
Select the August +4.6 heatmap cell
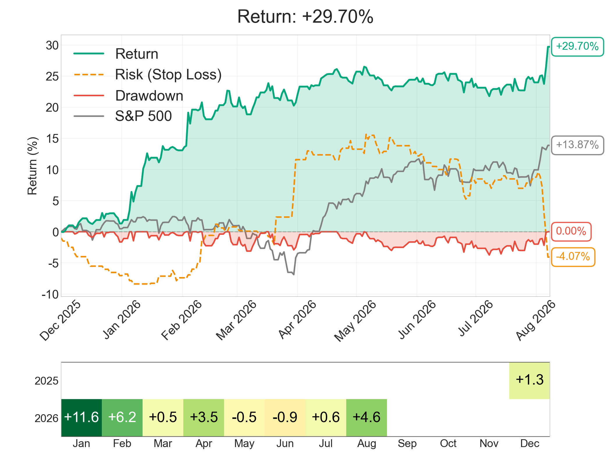367,417
